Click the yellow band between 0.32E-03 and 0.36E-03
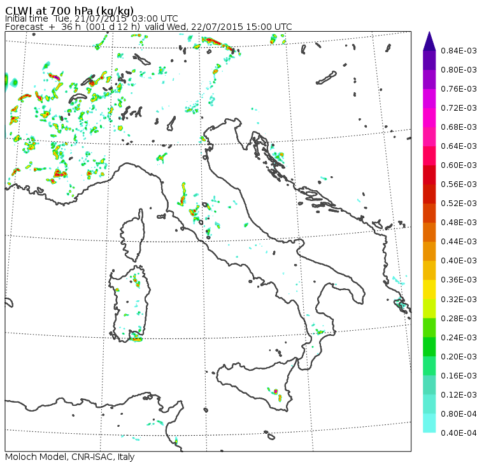 pyautogui.click(x=429, y=289)
